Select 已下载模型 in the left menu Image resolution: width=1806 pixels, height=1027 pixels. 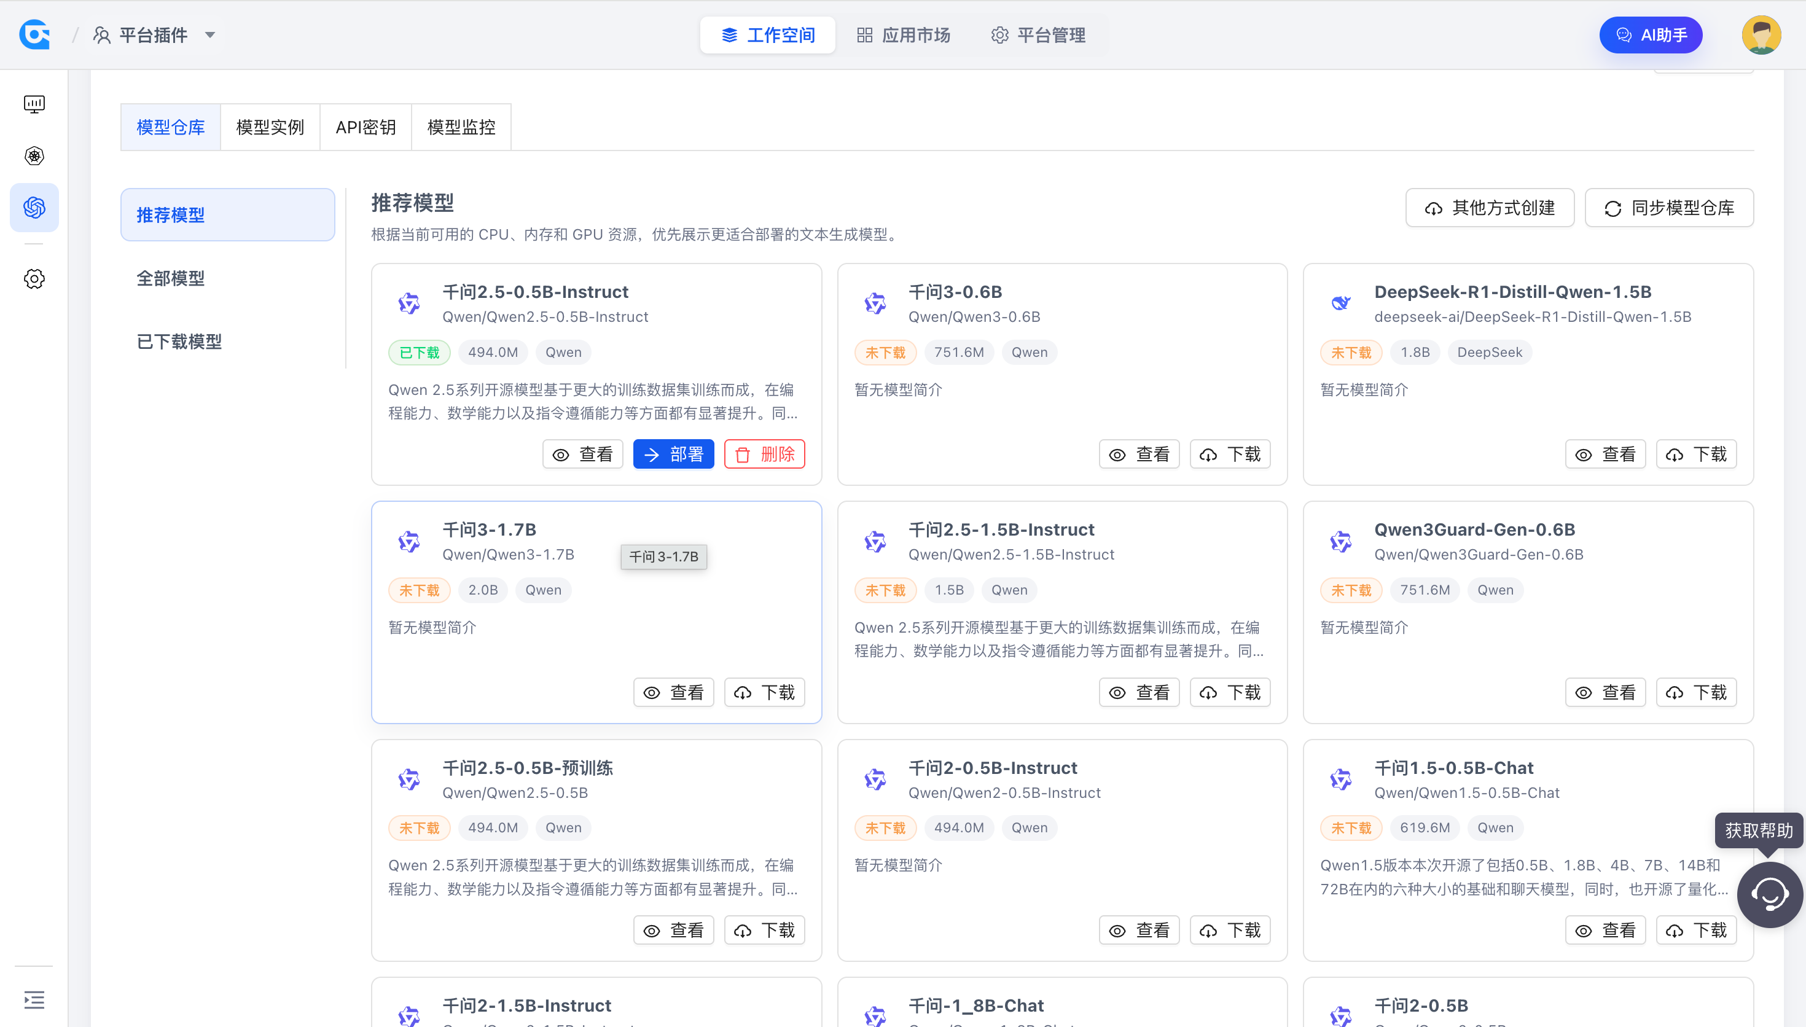coord(227,342)
